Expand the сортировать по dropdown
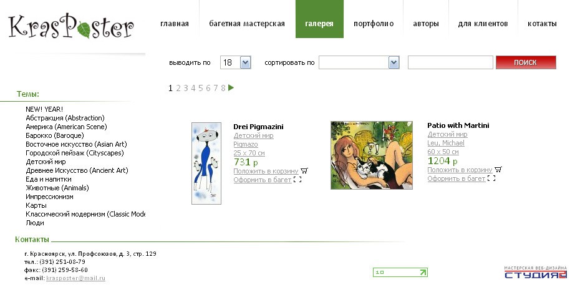 point(359,62)
